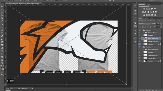Select the Brush tool
This screenshot has width=163, height=91.
click(2, 27)
